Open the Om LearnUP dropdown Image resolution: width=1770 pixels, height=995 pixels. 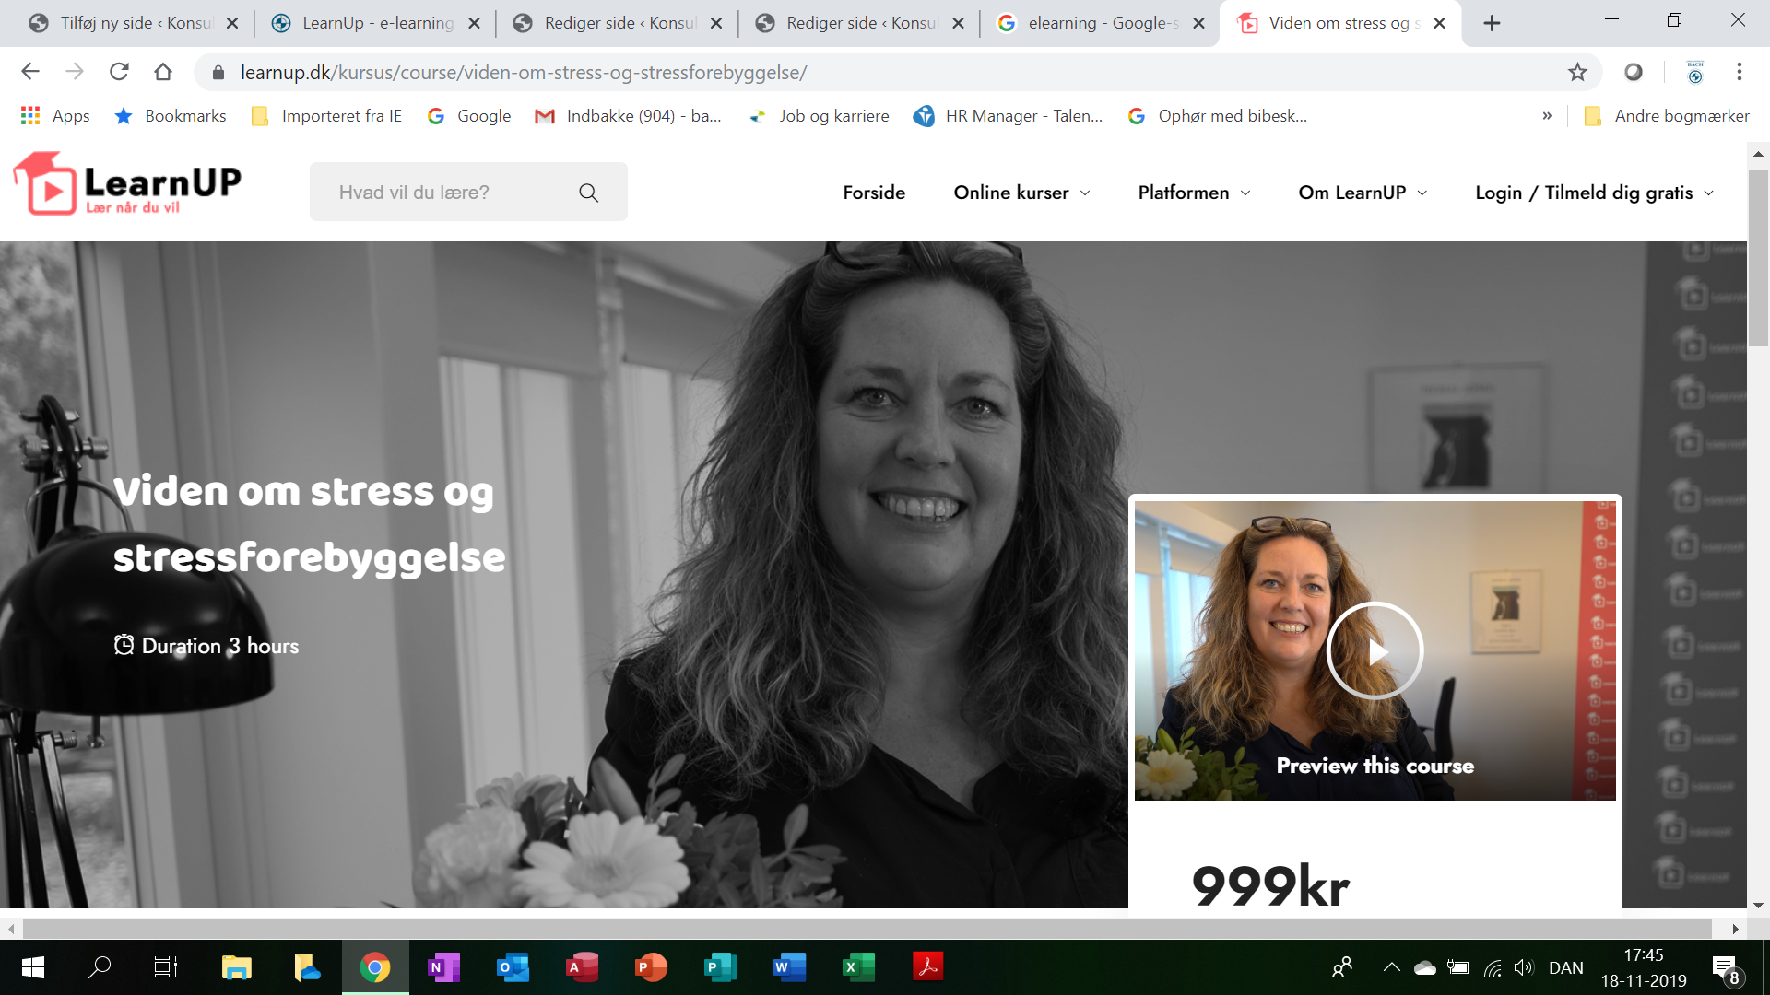pos(1363,193)
